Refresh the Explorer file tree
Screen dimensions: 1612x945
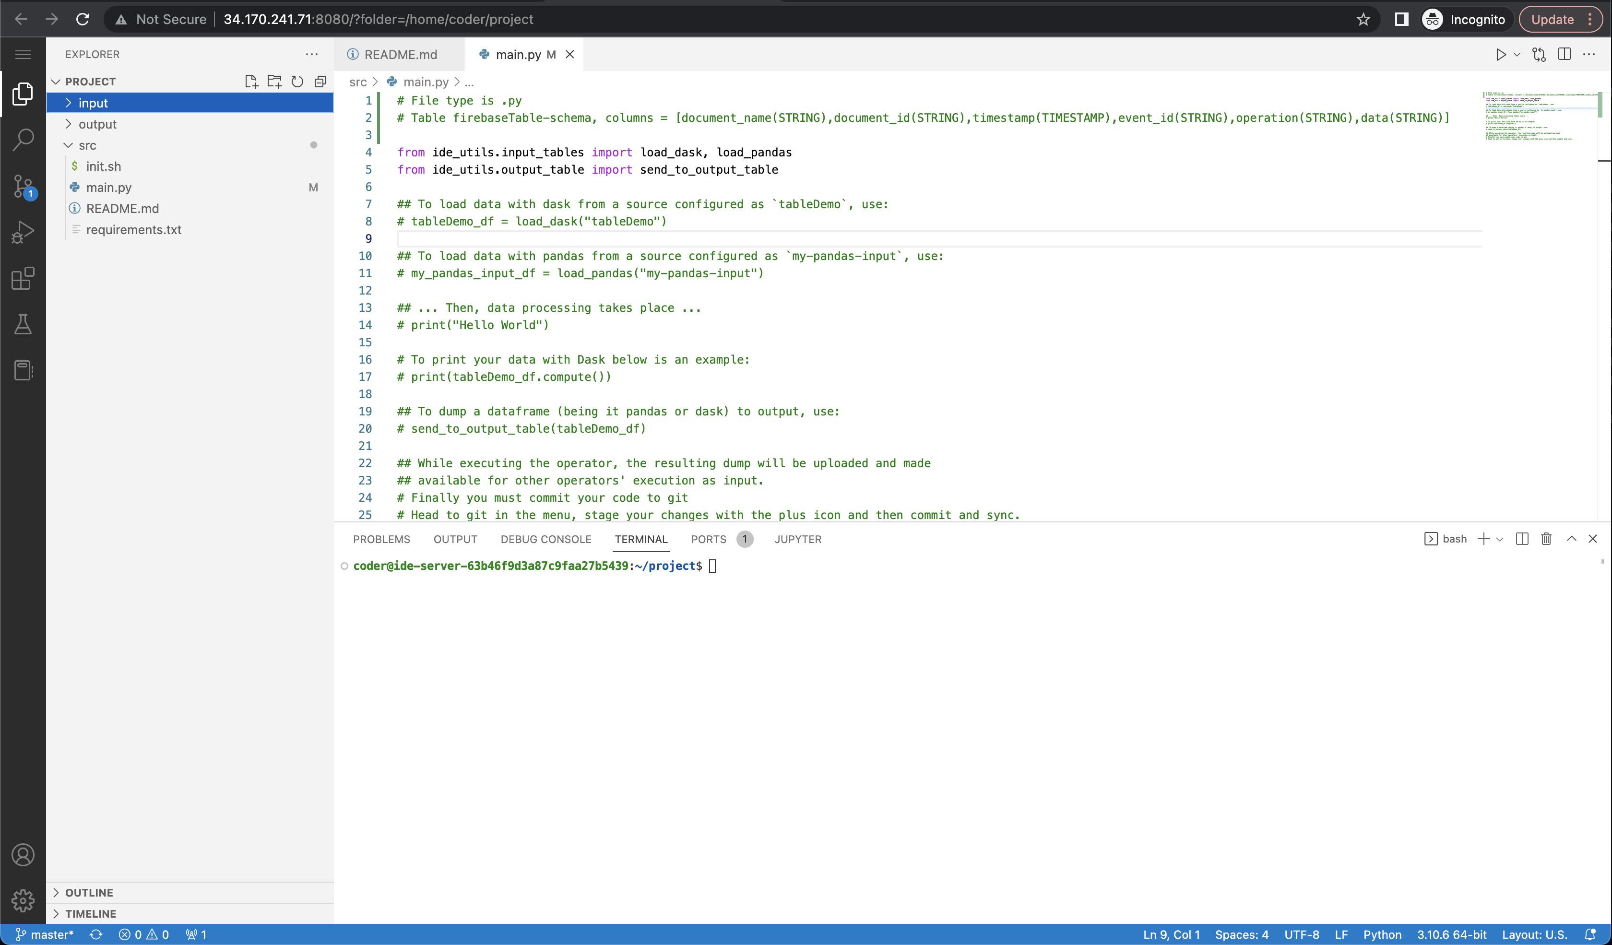[297, 81]
